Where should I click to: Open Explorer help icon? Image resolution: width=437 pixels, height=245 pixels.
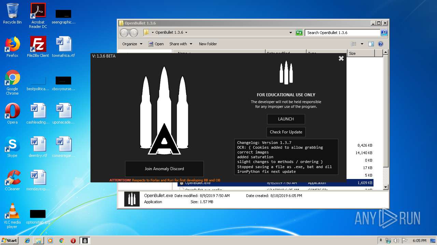pyautogui.click(x=381, y=44)
